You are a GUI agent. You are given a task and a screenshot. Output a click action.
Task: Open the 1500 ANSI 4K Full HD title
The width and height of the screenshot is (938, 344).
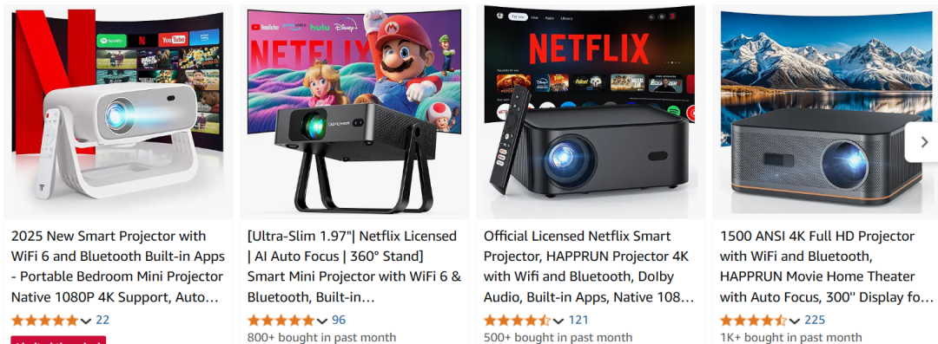(826, 266)
